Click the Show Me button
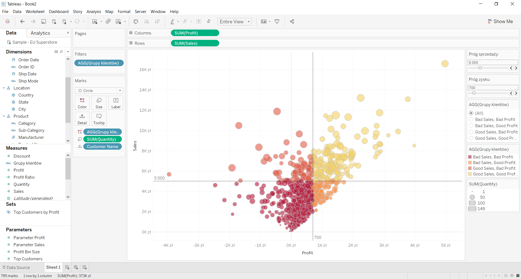Viewport: 521px width, 279px height. pyautogui.click(x=500, y=21)
